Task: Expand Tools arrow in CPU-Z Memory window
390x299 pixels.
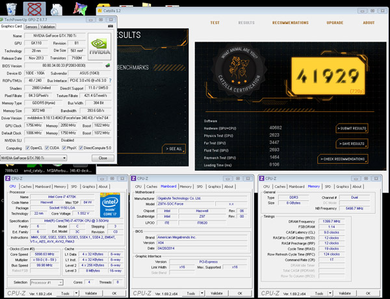Action: pyautogui.click(x=330, y=293)
